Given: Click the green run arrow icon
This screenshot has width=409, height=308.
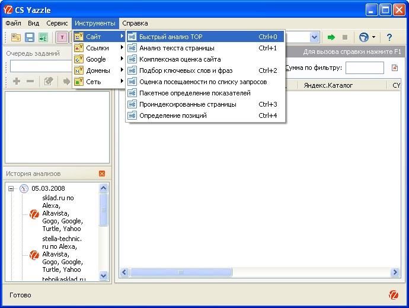Looking at the screenshot, I should [331, 37].
